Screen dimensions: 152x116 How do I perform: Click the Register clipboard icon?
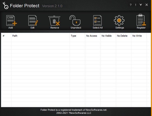pos(141,20)
